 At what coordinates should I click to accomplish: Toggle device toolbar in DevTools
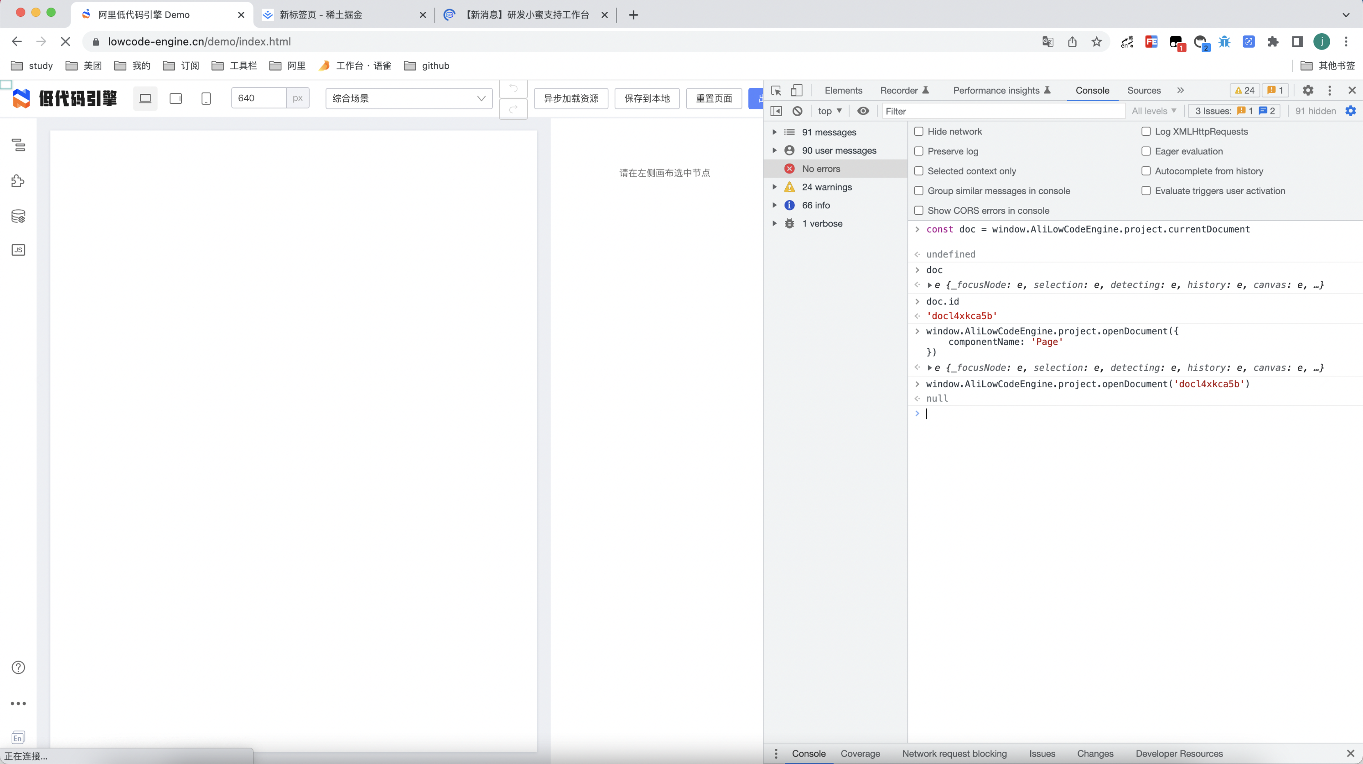coord(796,90)
